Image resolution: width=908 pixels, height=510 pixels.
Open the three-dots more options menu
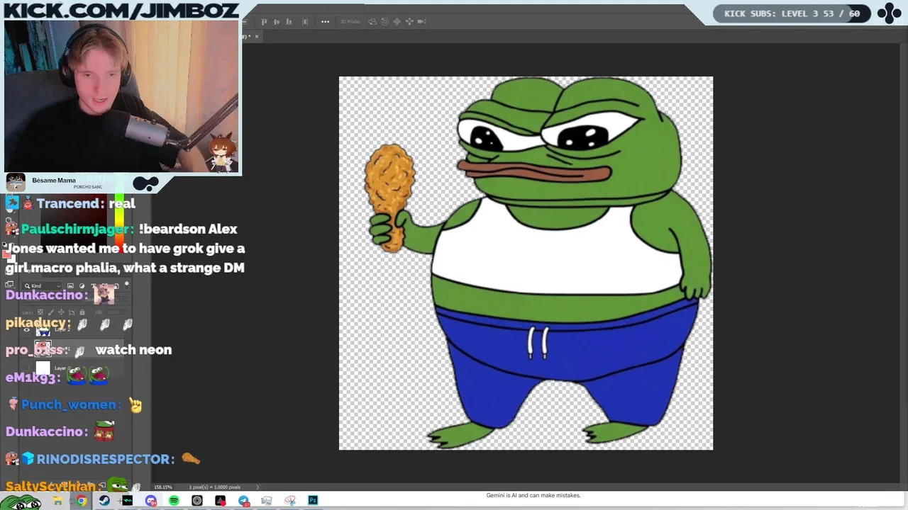tap(325, 21)
